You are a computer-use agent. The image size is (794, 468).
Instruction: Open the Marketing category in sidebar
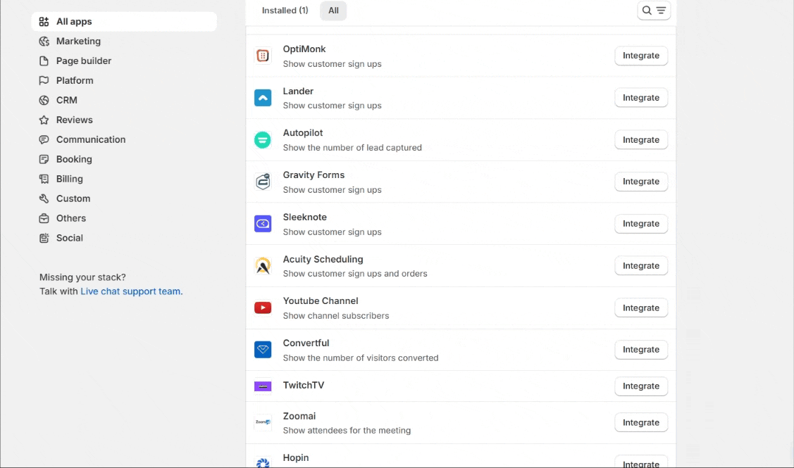tap(78, 42)
